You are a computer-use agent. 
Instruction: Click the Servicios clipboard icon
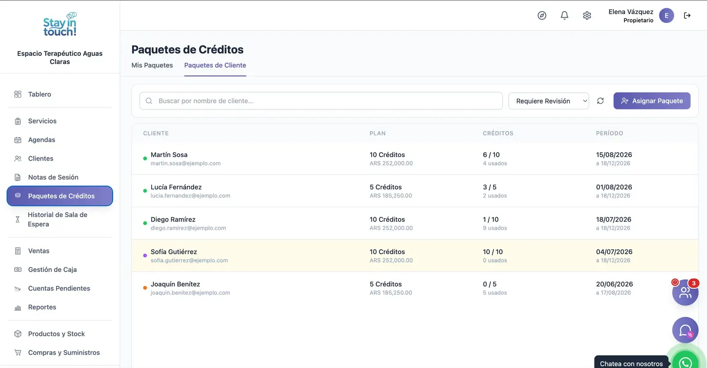18,121
